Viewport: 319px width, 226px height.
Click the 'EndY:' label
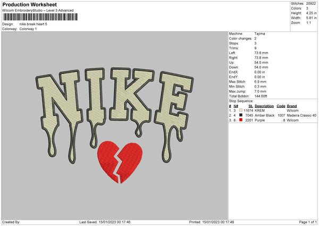point(233,77)
